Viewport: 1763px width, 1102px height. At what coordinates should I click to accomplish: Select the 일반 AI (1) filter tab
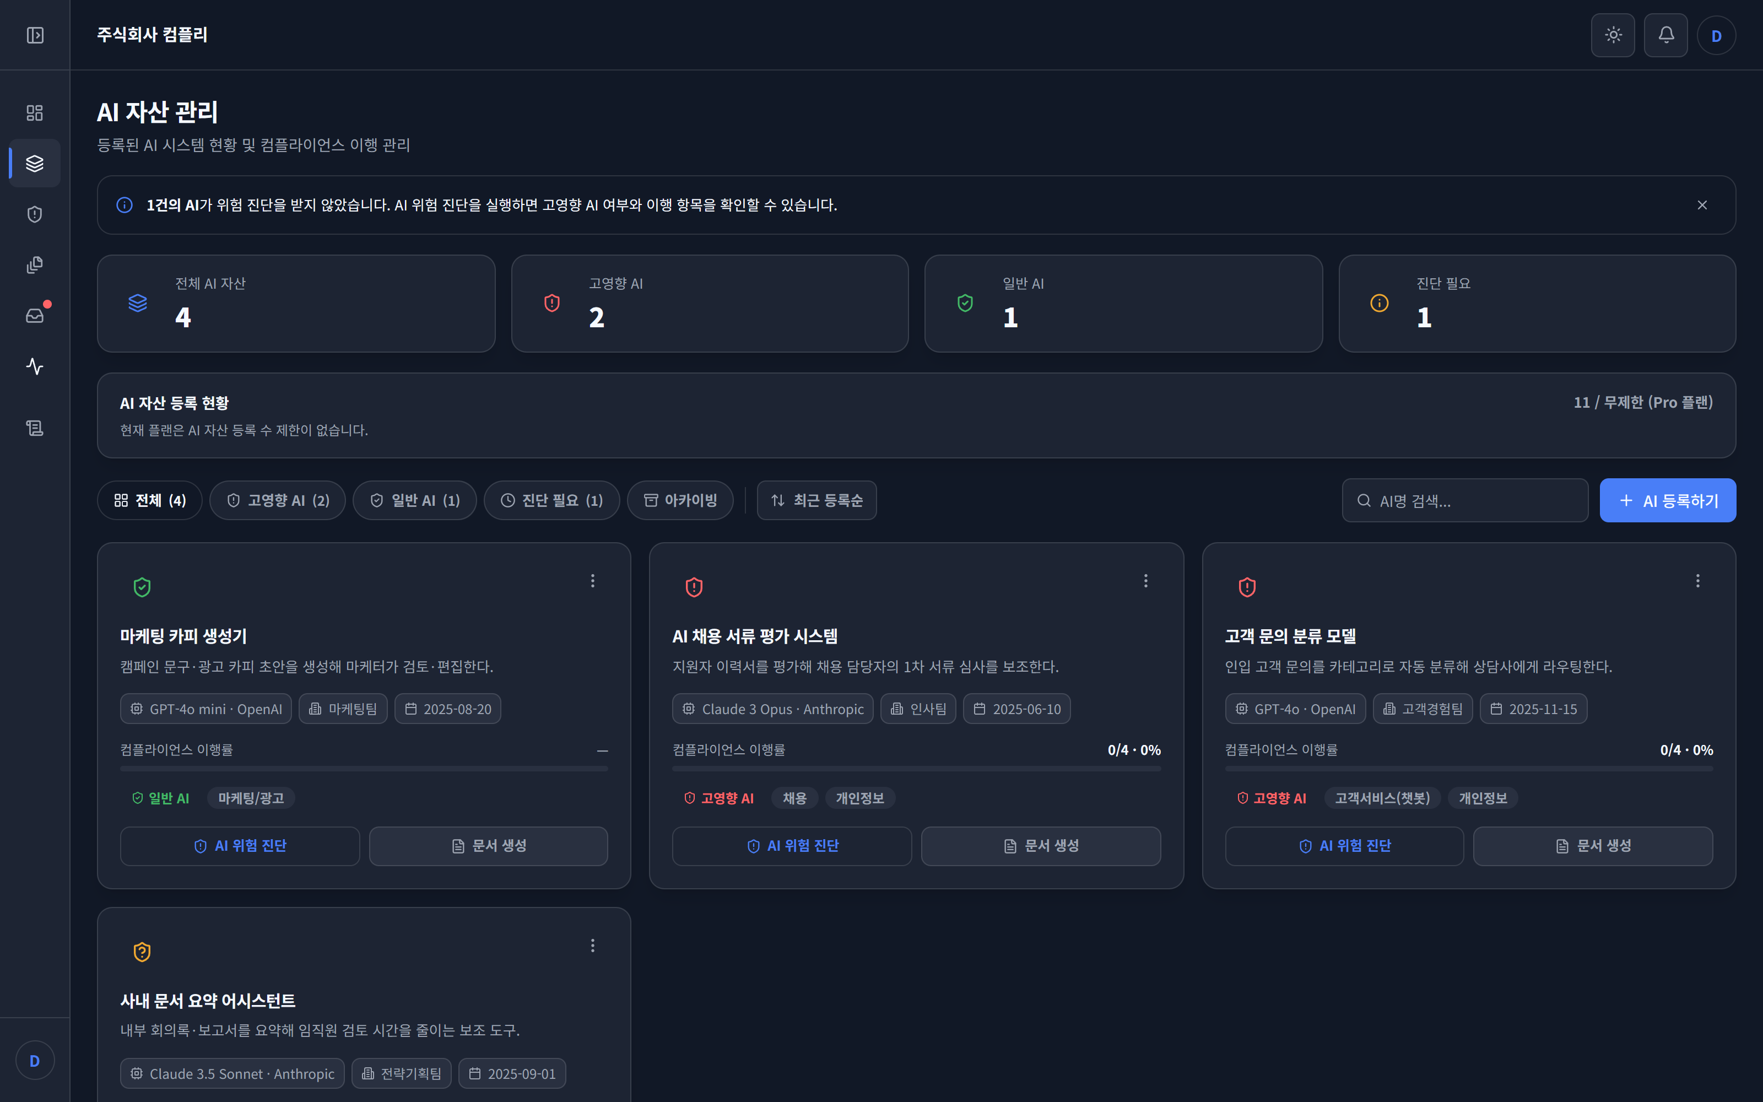pos(414,500)
